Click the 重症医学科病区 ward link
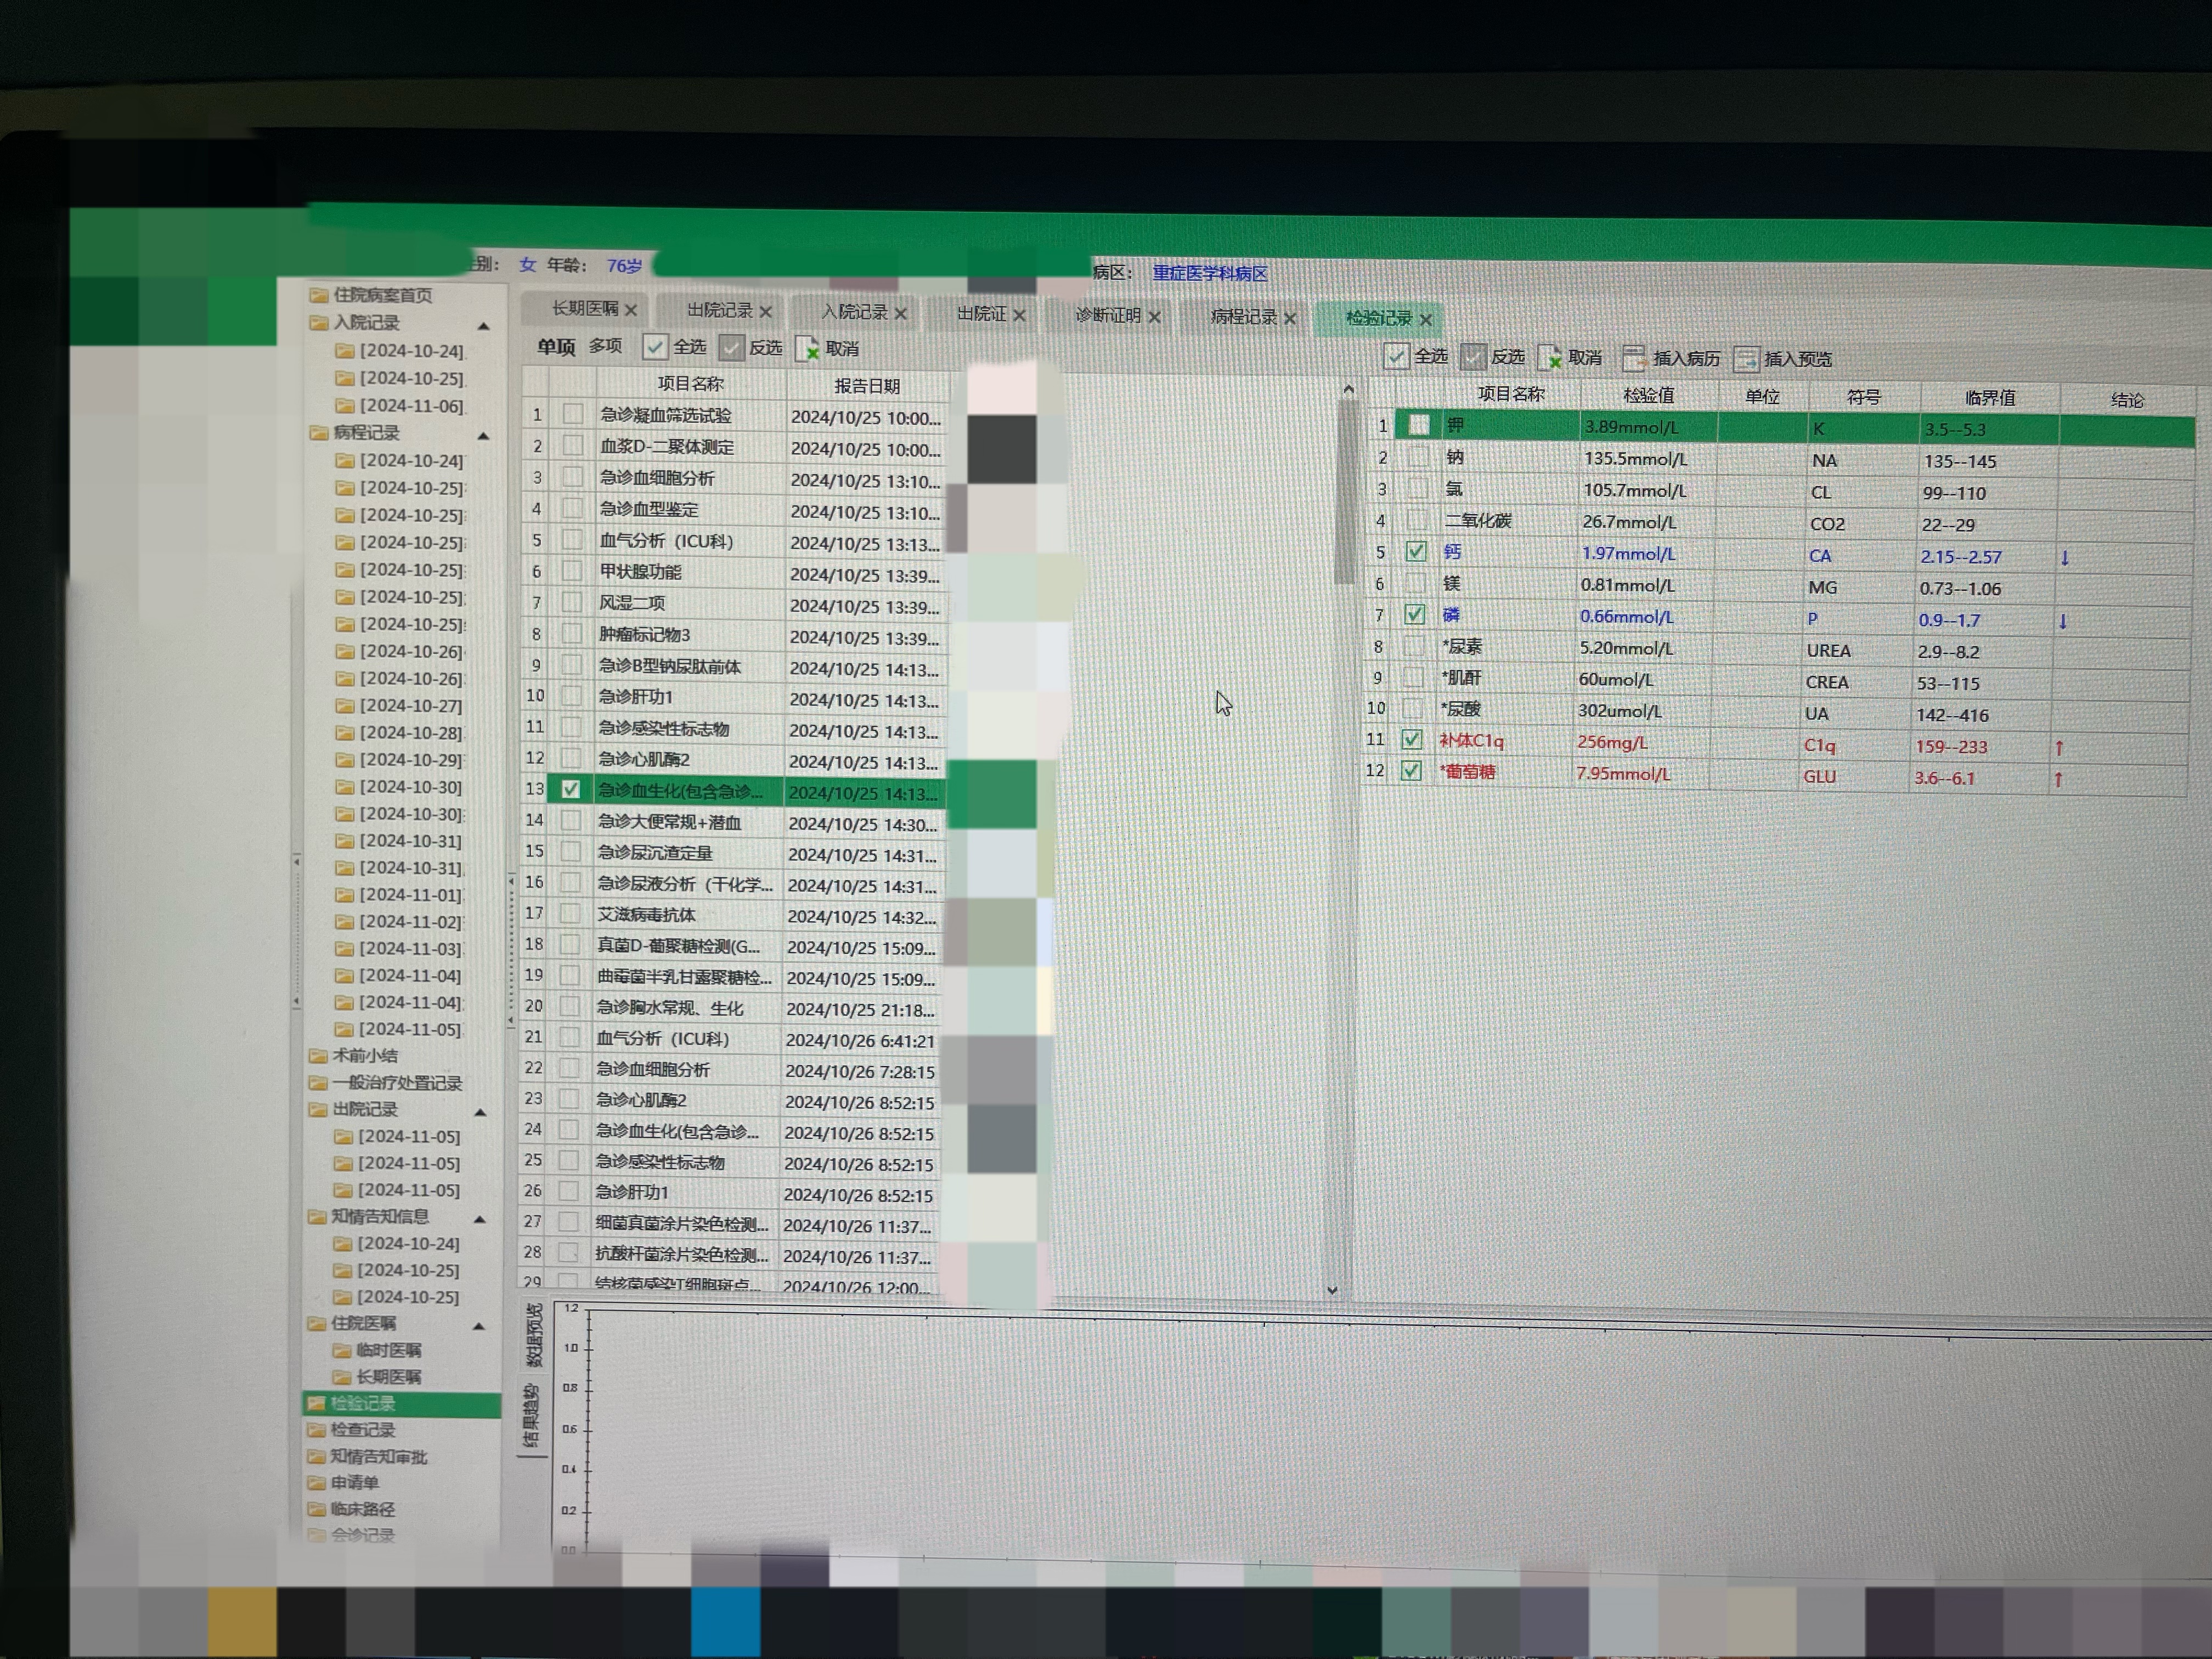This screenshot has height=1659, width=2212. pyautogui.click(x=1210, y=273)
